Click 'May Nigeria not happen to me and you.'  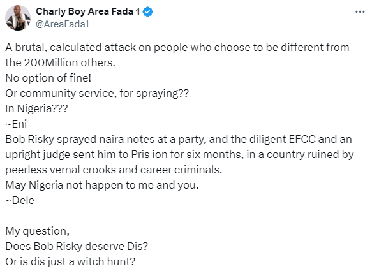pyautogui.click(x=102, y=185)
